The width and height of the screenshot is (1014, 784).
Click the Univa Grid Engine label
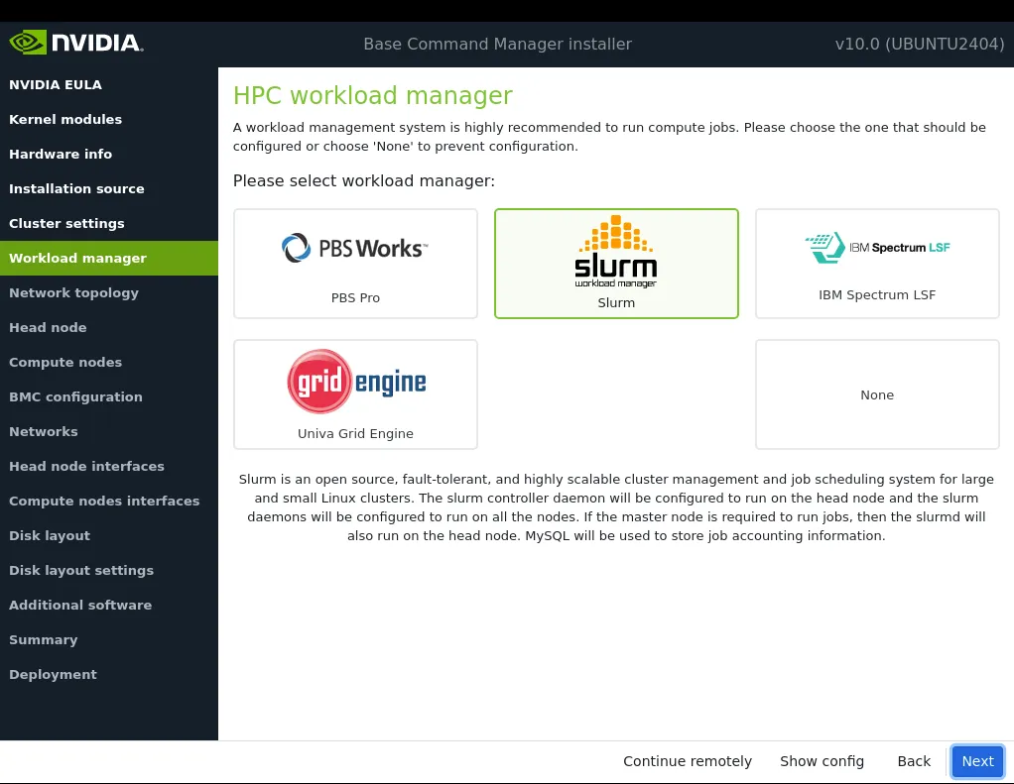tap(355, 433)
